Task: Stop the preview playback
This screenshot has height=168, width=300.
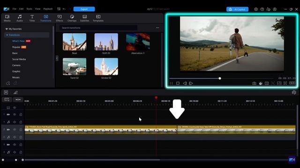Action: (178, 83)
